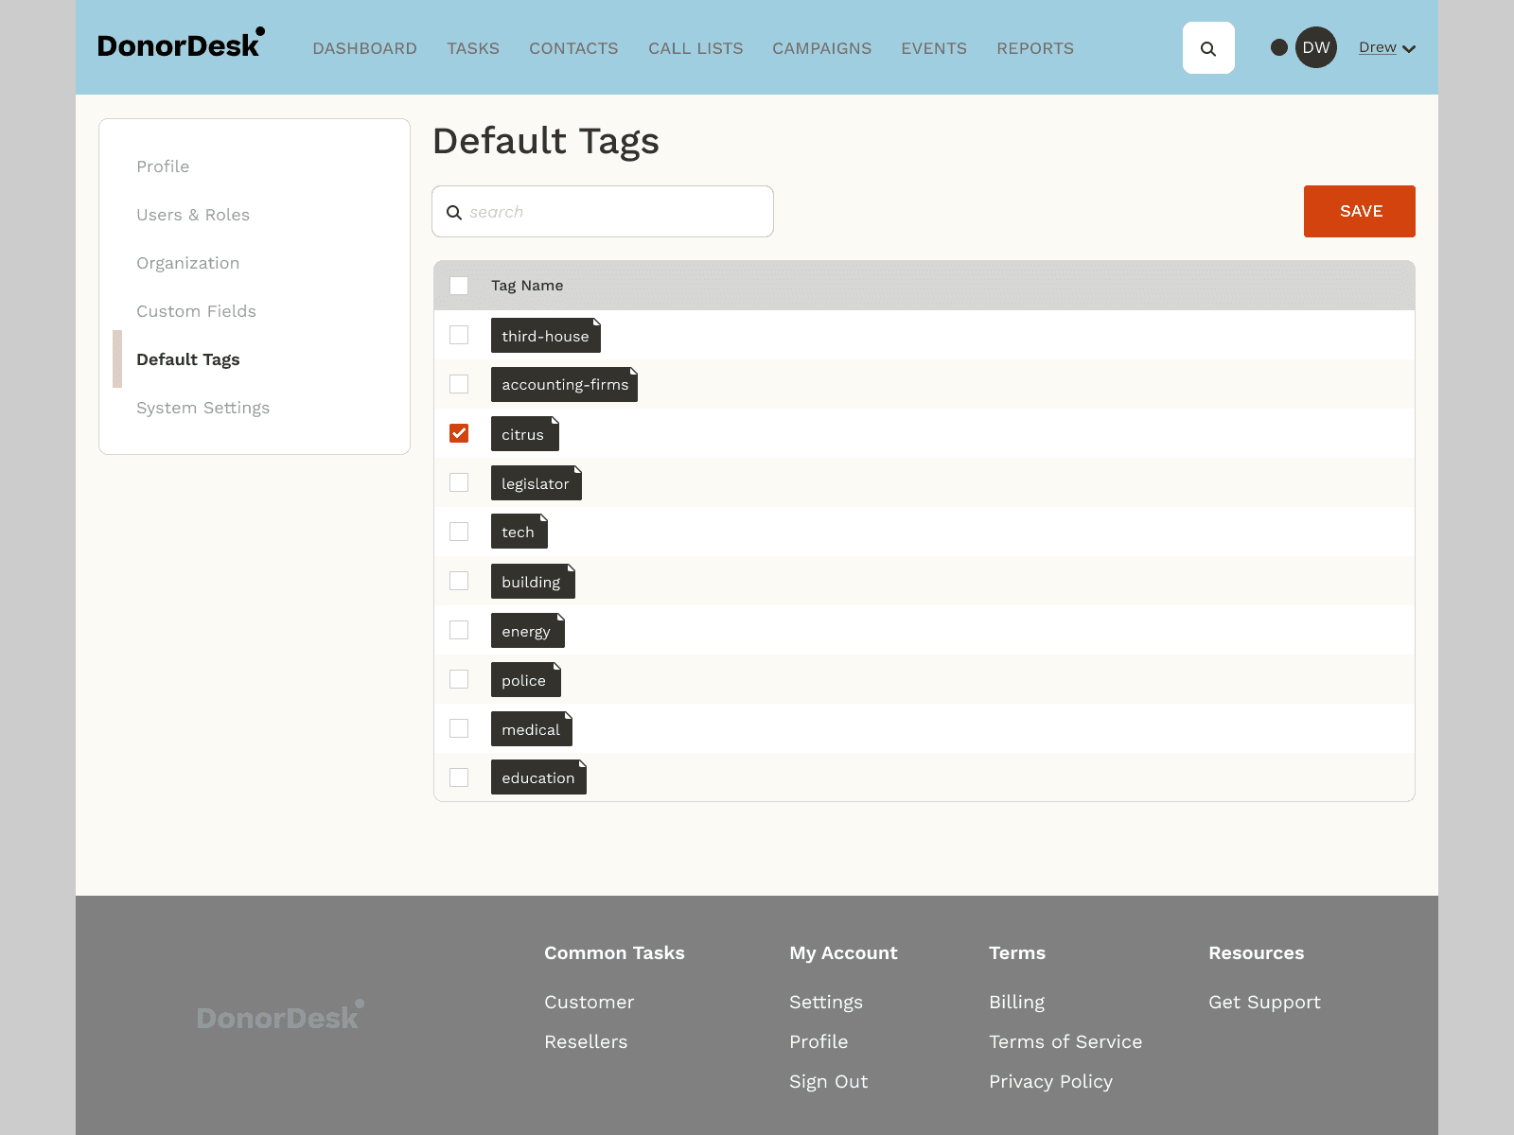This screenshot has width=1514, height=1135.
Task: Check the third-house tag checkbox
Action: (x=459, y=335)
